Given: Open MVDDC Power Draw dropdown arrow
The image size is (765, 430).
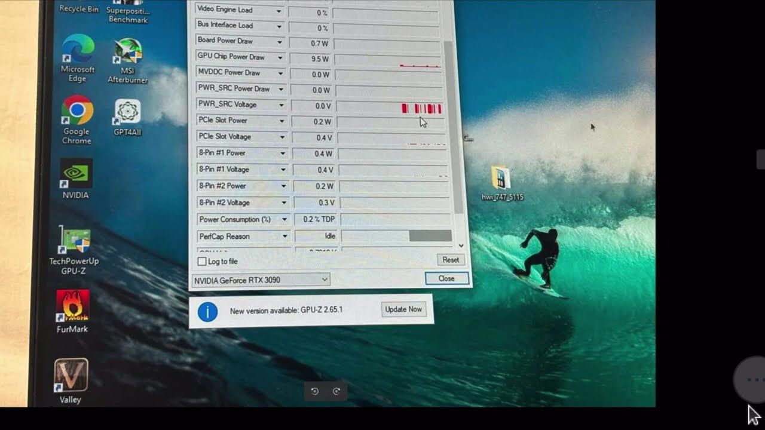Looking at the screenshot, I should coord(280,73).
